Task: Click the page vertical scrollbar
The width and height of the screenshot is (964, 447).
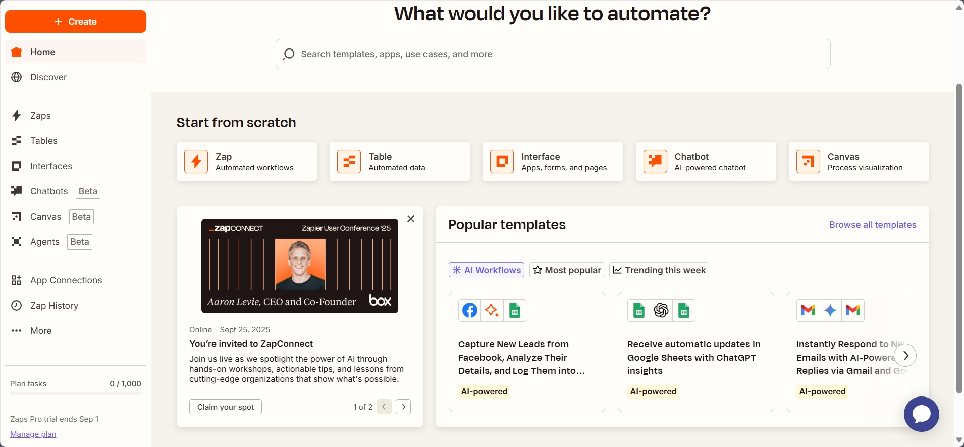Action: coord(959,238)
